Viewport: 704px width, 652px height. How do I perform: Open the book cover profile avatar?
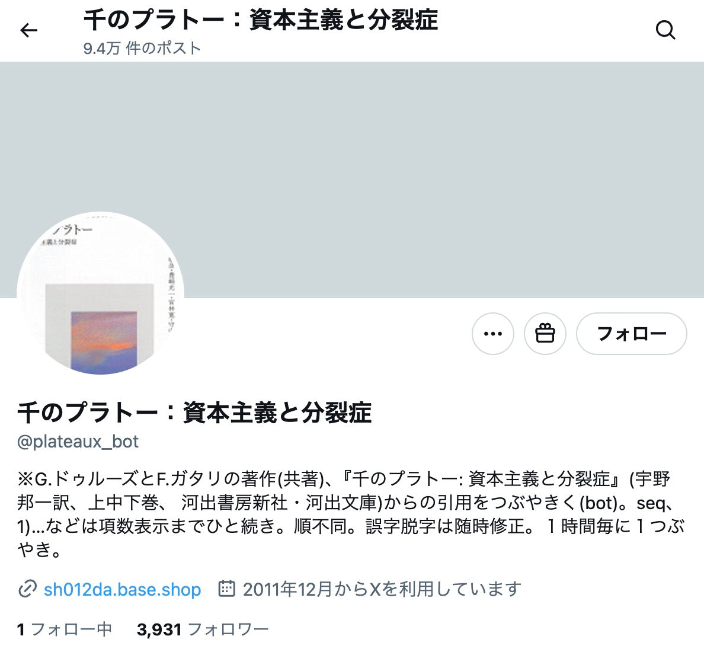(101, 293)
